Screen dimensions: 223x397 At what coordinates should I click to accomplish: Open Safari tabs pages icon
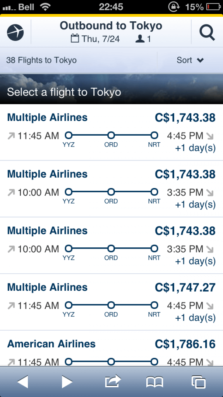tap(199, 382)
